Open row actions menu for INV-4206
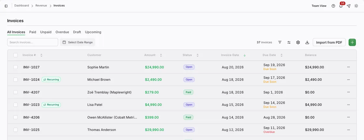 point(348,117)
